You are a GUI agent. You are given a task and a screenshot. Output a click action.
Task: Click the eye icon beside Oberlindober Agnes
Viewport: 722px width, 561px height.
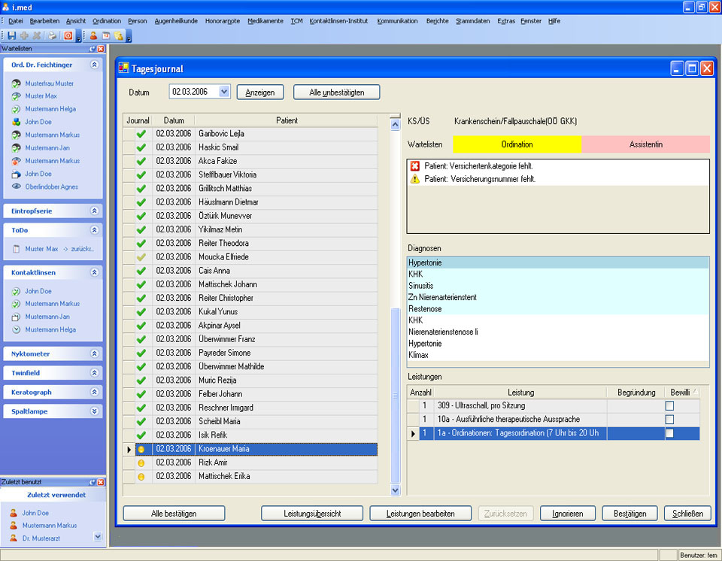click(17, 186)
